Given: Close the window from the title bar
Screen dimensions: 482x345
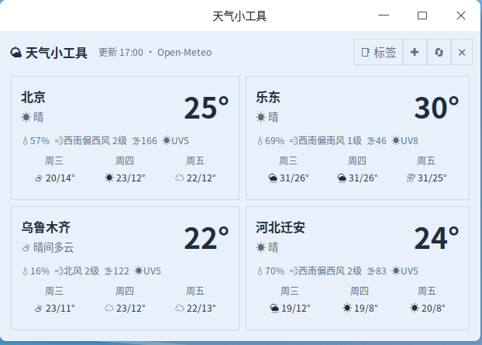Looking at the screenshot, I should (461, 16).
